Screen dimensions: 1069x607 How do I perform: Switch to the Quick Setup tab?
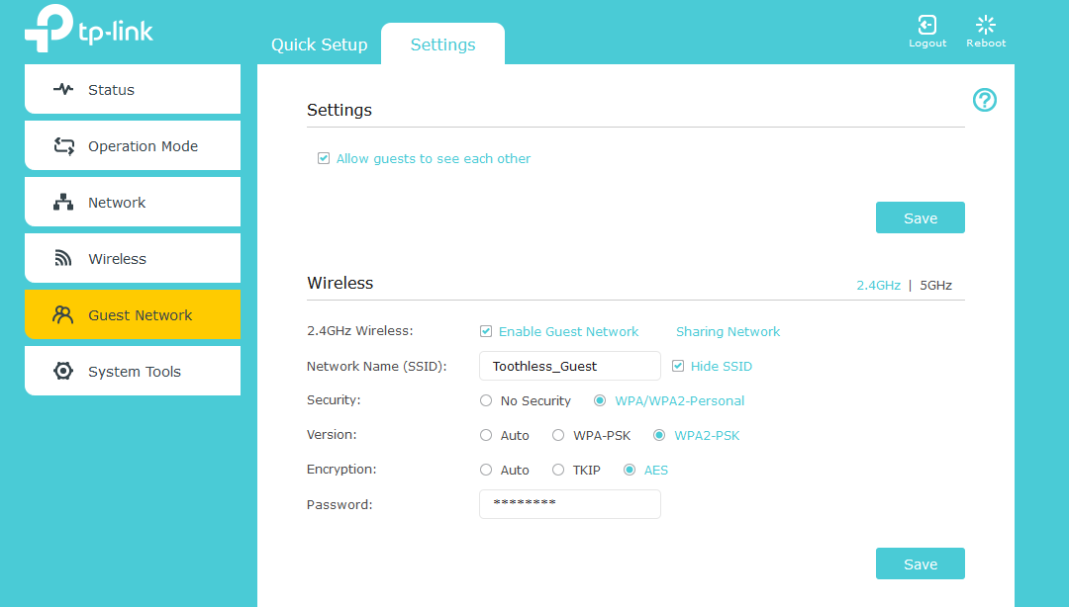point(319,45)
